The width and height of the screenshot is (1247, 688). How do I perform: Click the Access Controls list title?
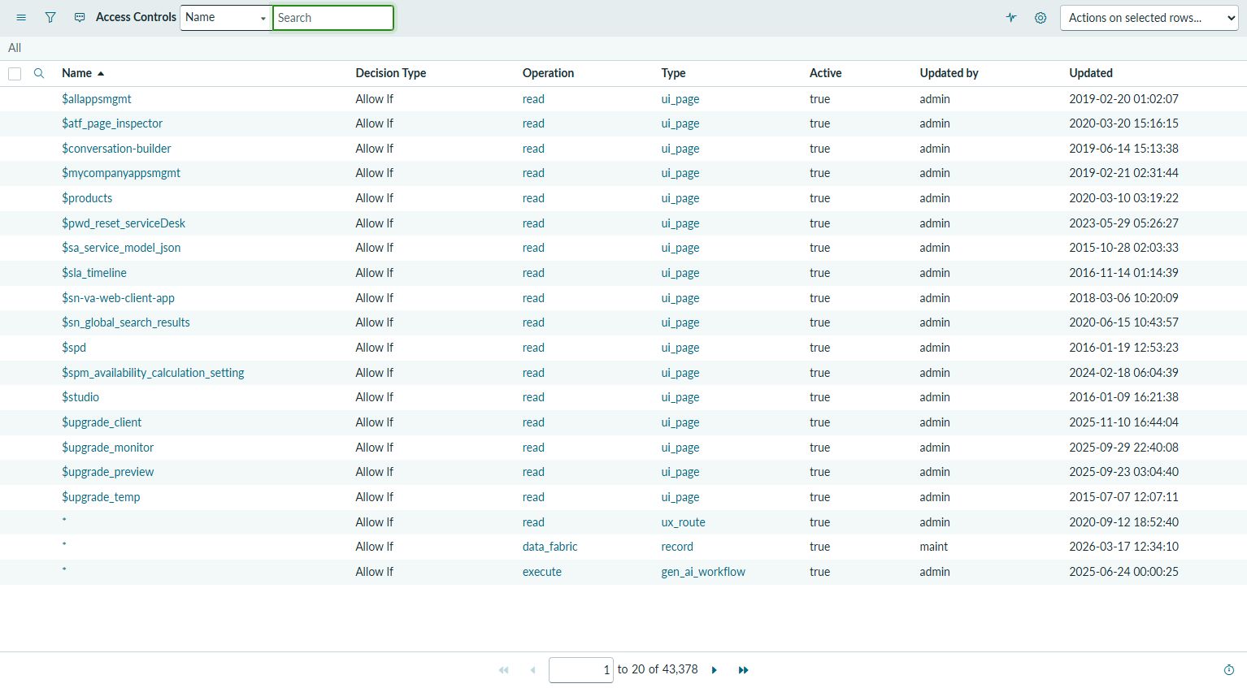(136, 17)
